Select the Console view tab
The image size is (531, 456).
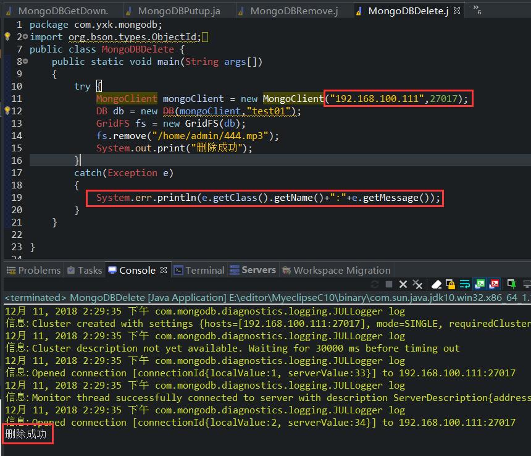click(137, 271)
